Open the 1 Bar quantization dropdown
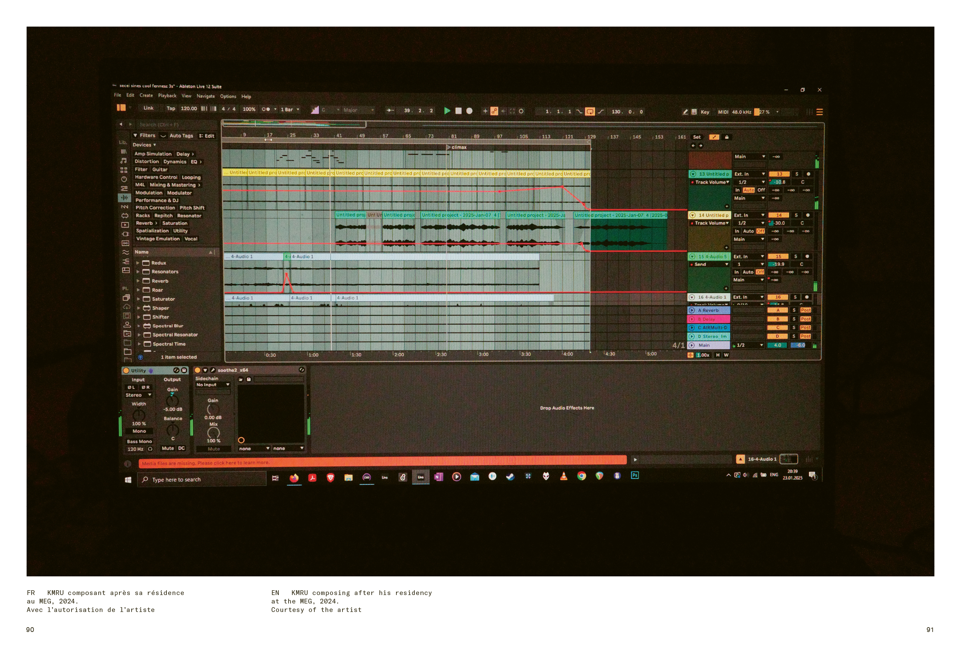The height and width of the screenshot is (654, 961). coord(290,110)
